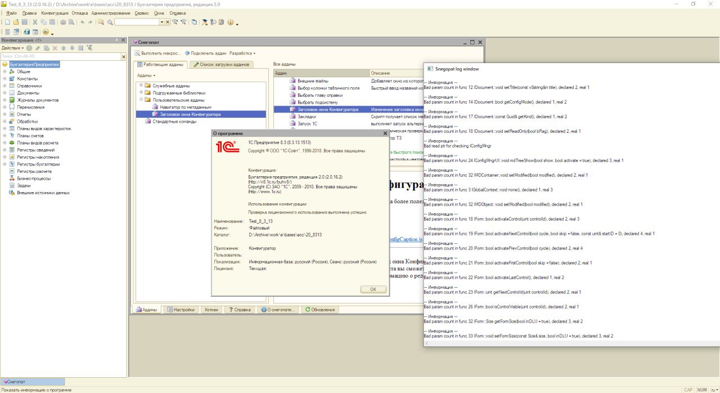
Task: Click the move down arrow in Конфигурация toolbar
Action: pyautogui.click(x=72, y=48)
